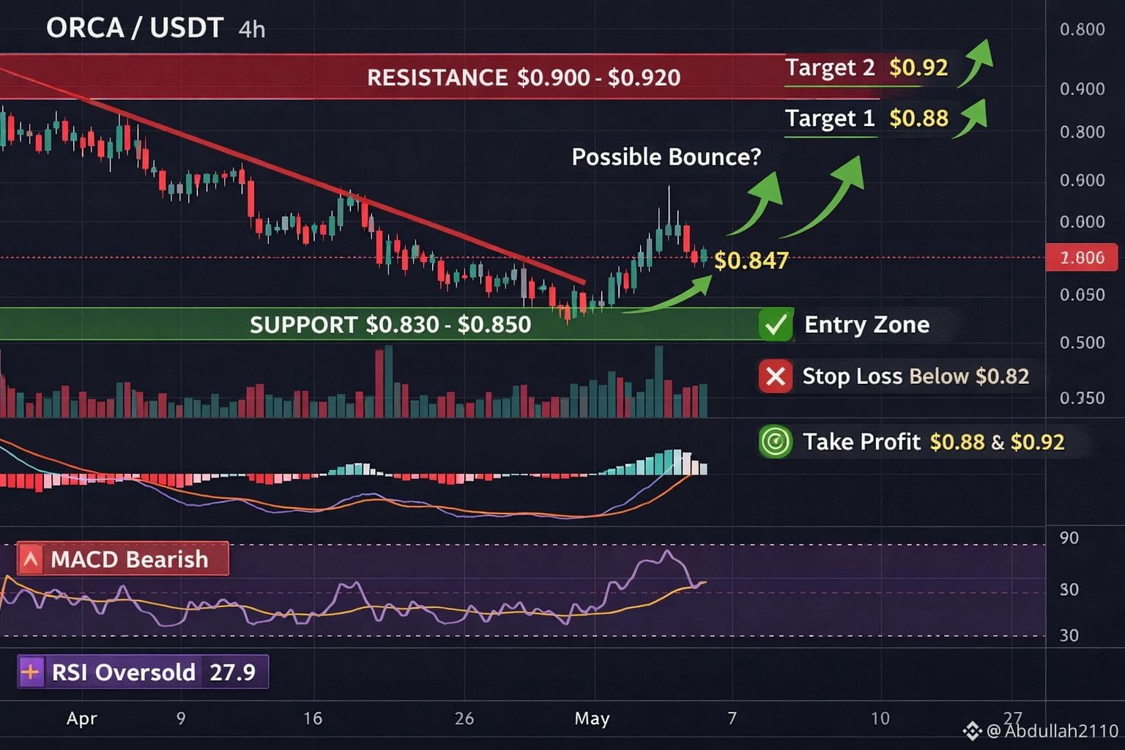
Task: Click the Target 2 label
Action: [830, 67]
